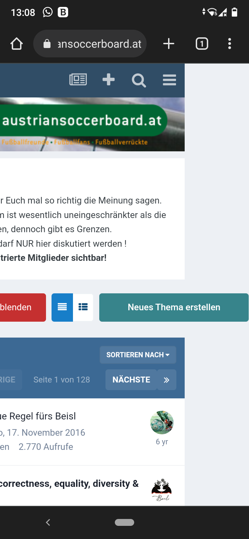Open a new browser tab with plus
Viewport: 249px width, 539px height.
click(x=168, y=44)
